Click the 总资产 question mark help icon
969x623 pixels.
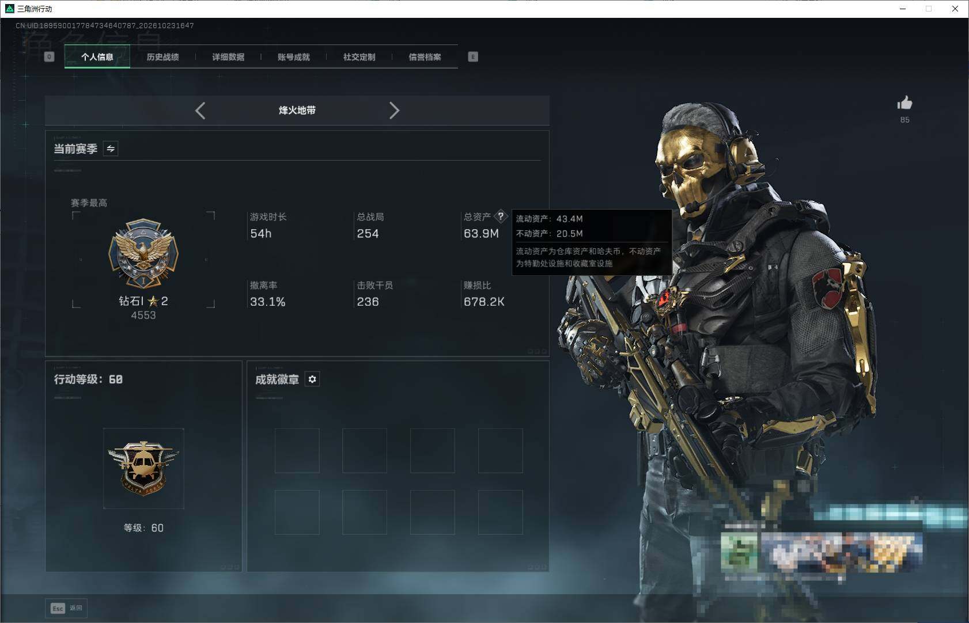501,216
